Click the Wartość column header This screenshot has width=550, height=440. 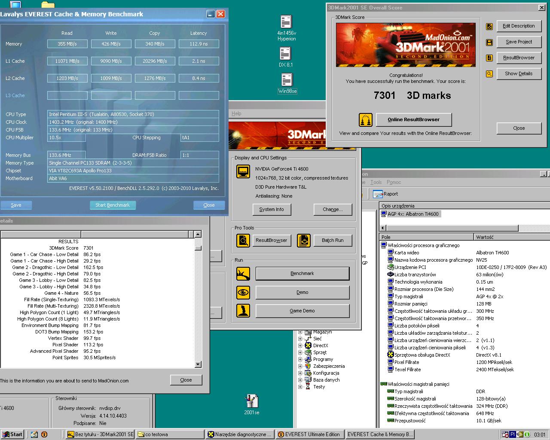512,237
